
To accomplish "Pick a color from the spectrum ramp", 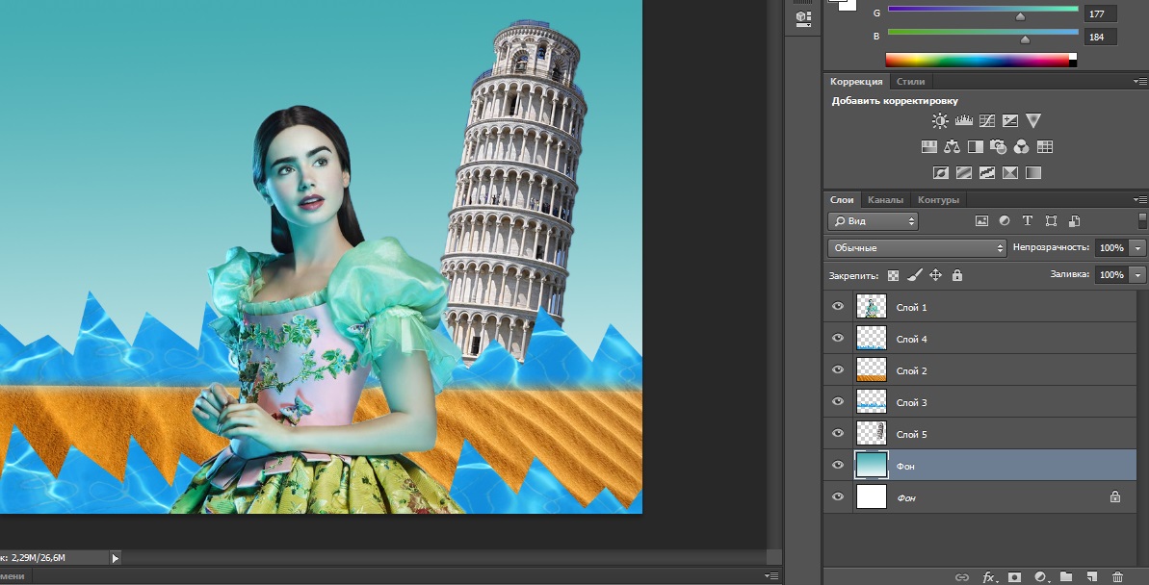I will (981, 60).
